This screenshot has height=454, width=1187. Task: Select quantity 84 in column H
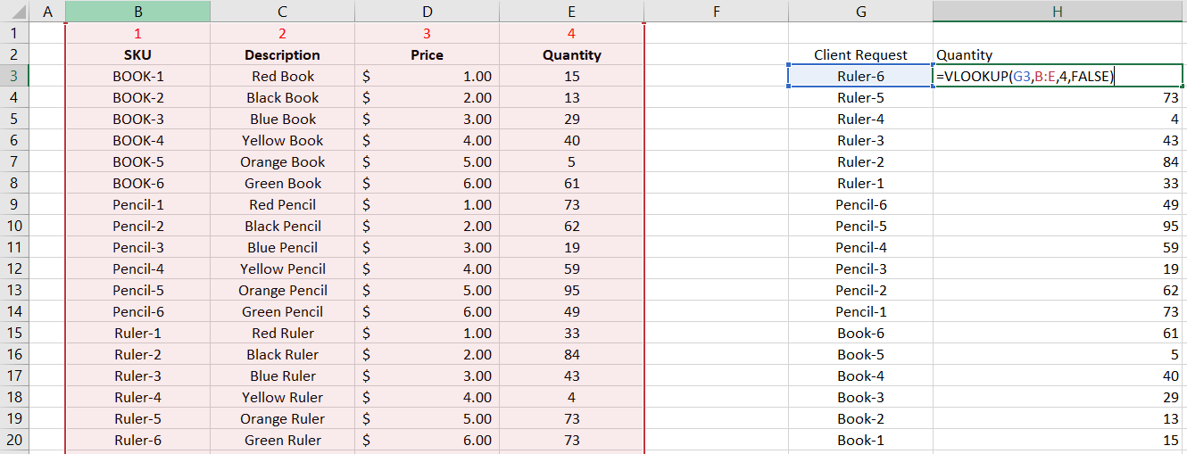pos(1058,162)
